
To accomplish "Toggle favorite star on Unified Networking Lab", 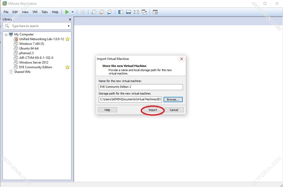I will tap(67, 39).
